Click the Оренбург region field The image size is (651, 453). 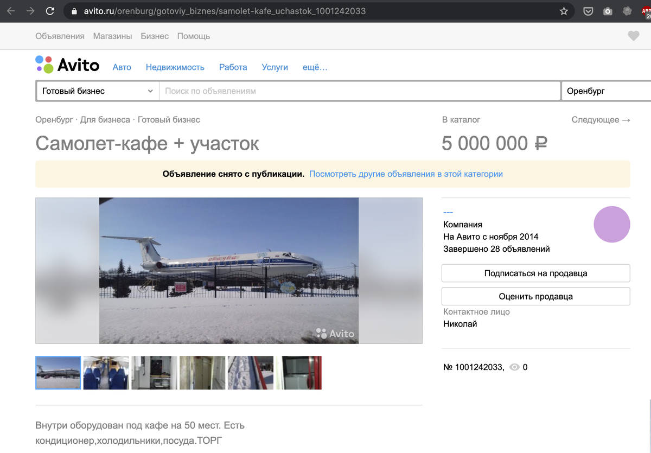point(607,91)
